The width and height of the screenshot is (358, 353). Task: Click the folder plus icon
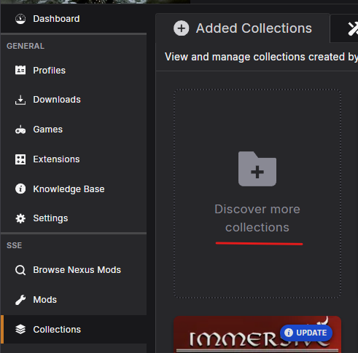pos(257,169)
